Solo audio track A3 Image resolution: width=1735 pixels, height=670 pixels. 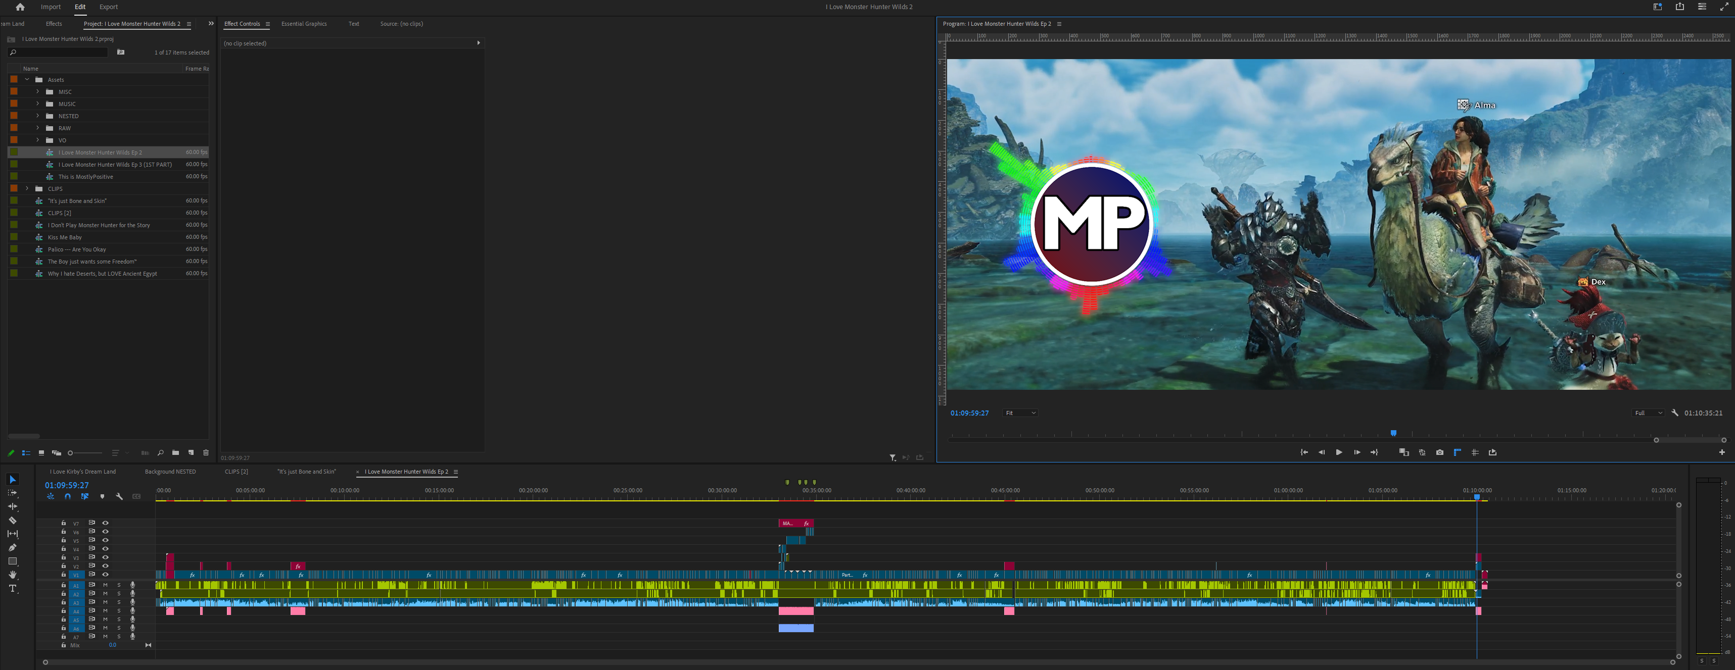(x=119, y=602)
